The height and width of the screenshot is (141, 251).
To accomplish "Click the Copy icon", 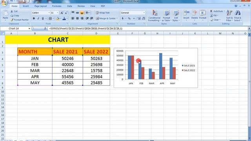I will pyautogui.click(x=12, y=16).
